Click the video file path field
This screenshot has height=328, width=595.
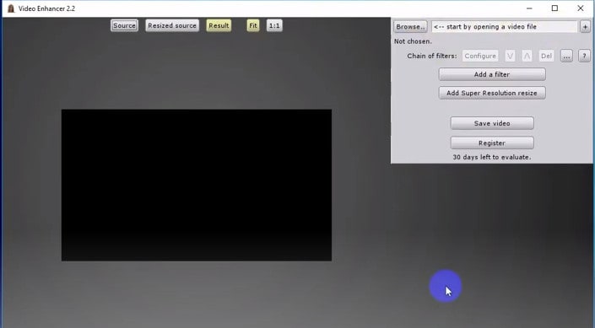click(504, 26)
